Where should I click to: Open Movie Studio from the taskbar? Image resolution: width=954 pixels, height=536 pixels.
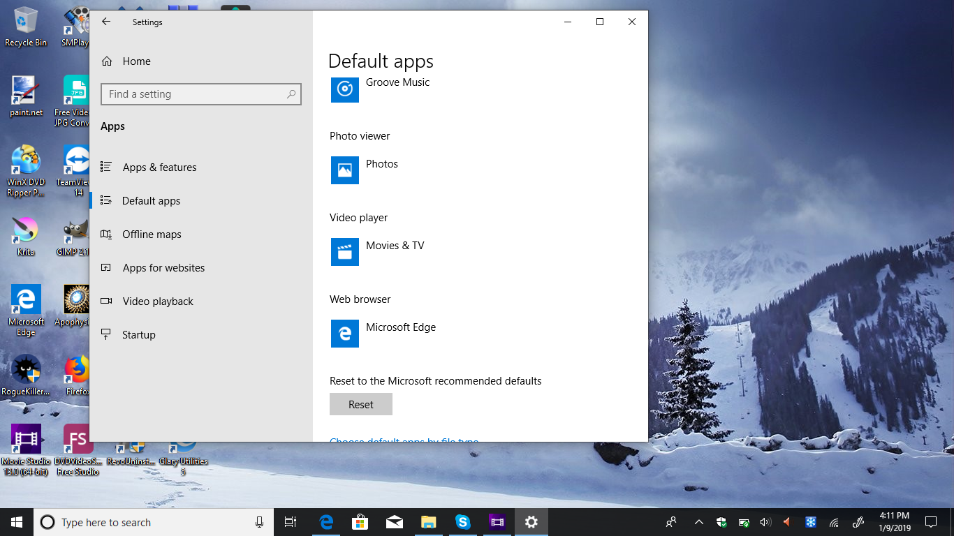(x=497, y=522)
